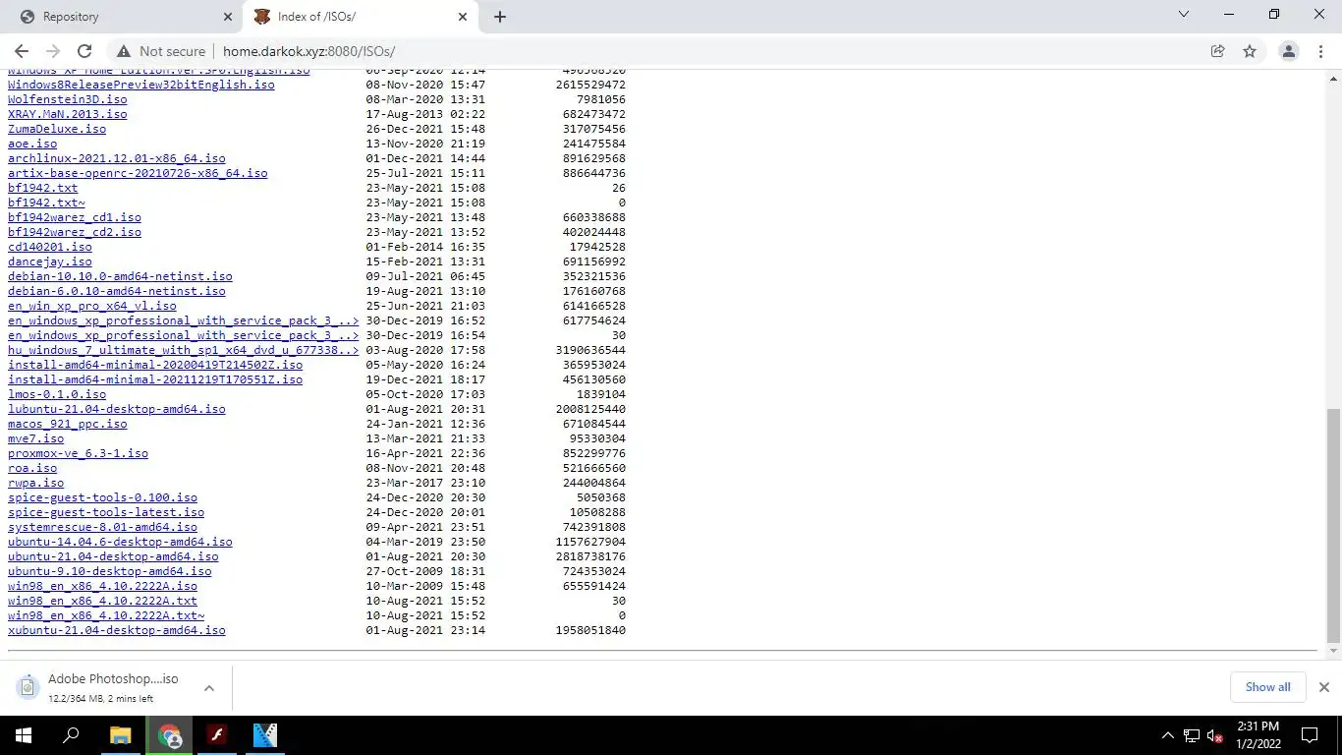The width and height of the screenshot is (1342, 755).
Task: Open the clock showing 2:31 PM
Action: [1258, 735]
